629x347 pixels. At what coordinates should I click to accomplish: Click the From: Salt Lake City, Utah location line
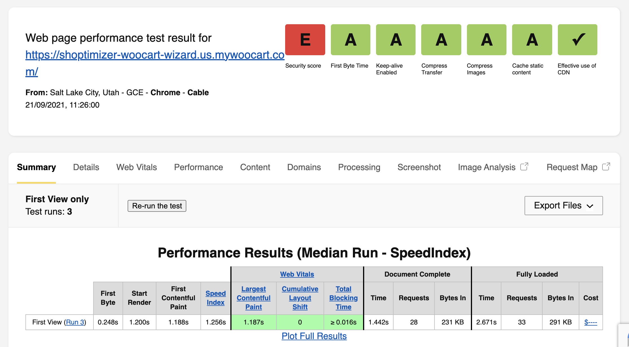coord(117,93)
